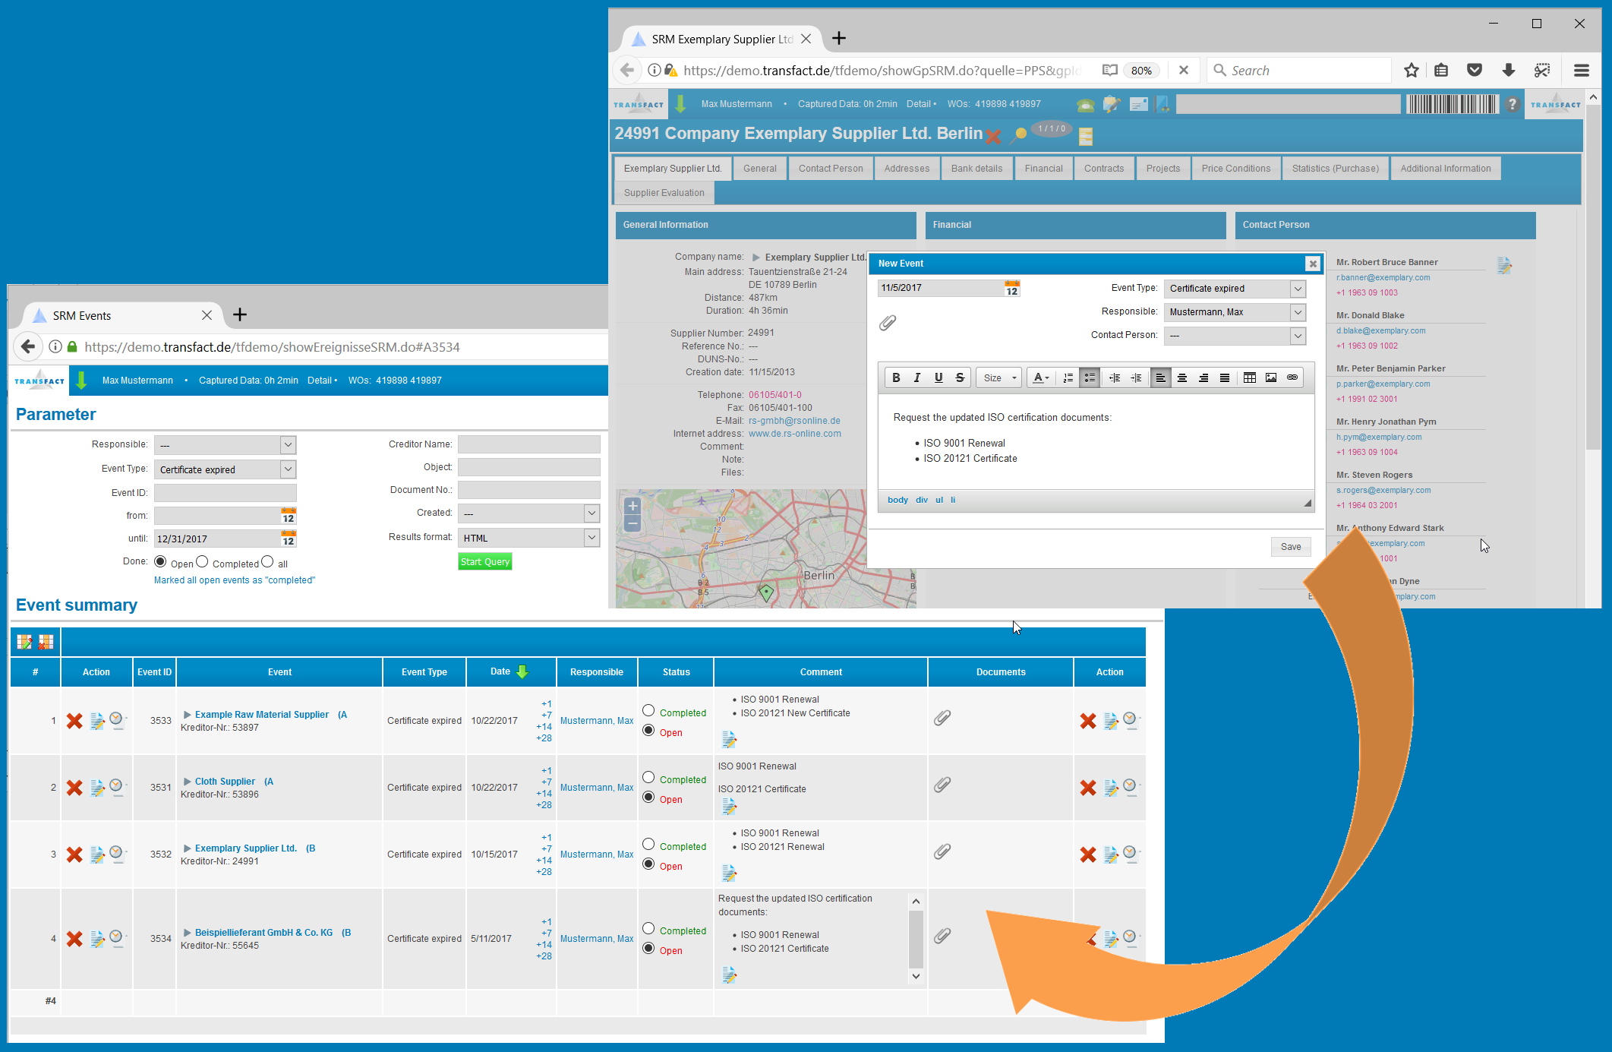Open the 'from' date calendar in Parameter
The height and width of the screenshot is (1052, 1612).
[x=289, y=516]
